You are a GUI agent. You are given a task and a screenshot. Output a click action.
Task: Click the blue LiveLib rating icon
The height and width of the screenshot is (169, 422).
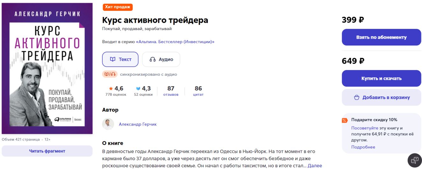pos(138,88)
